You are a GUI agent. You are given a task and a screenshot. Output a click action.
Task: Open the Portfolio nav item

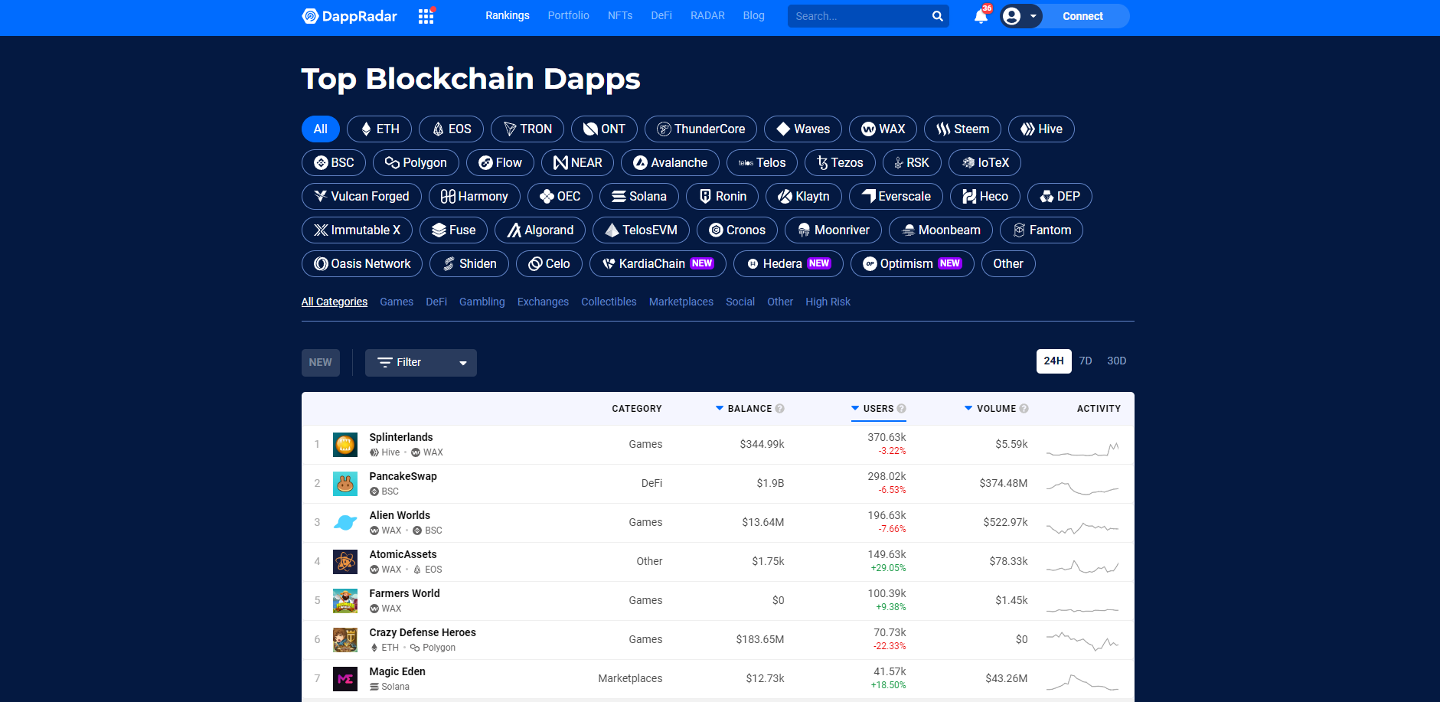(x=569, y=15)
